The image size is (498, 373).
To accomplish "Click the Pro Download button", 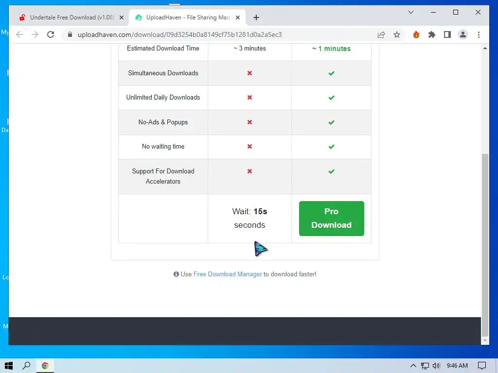I will coord(331,218).
